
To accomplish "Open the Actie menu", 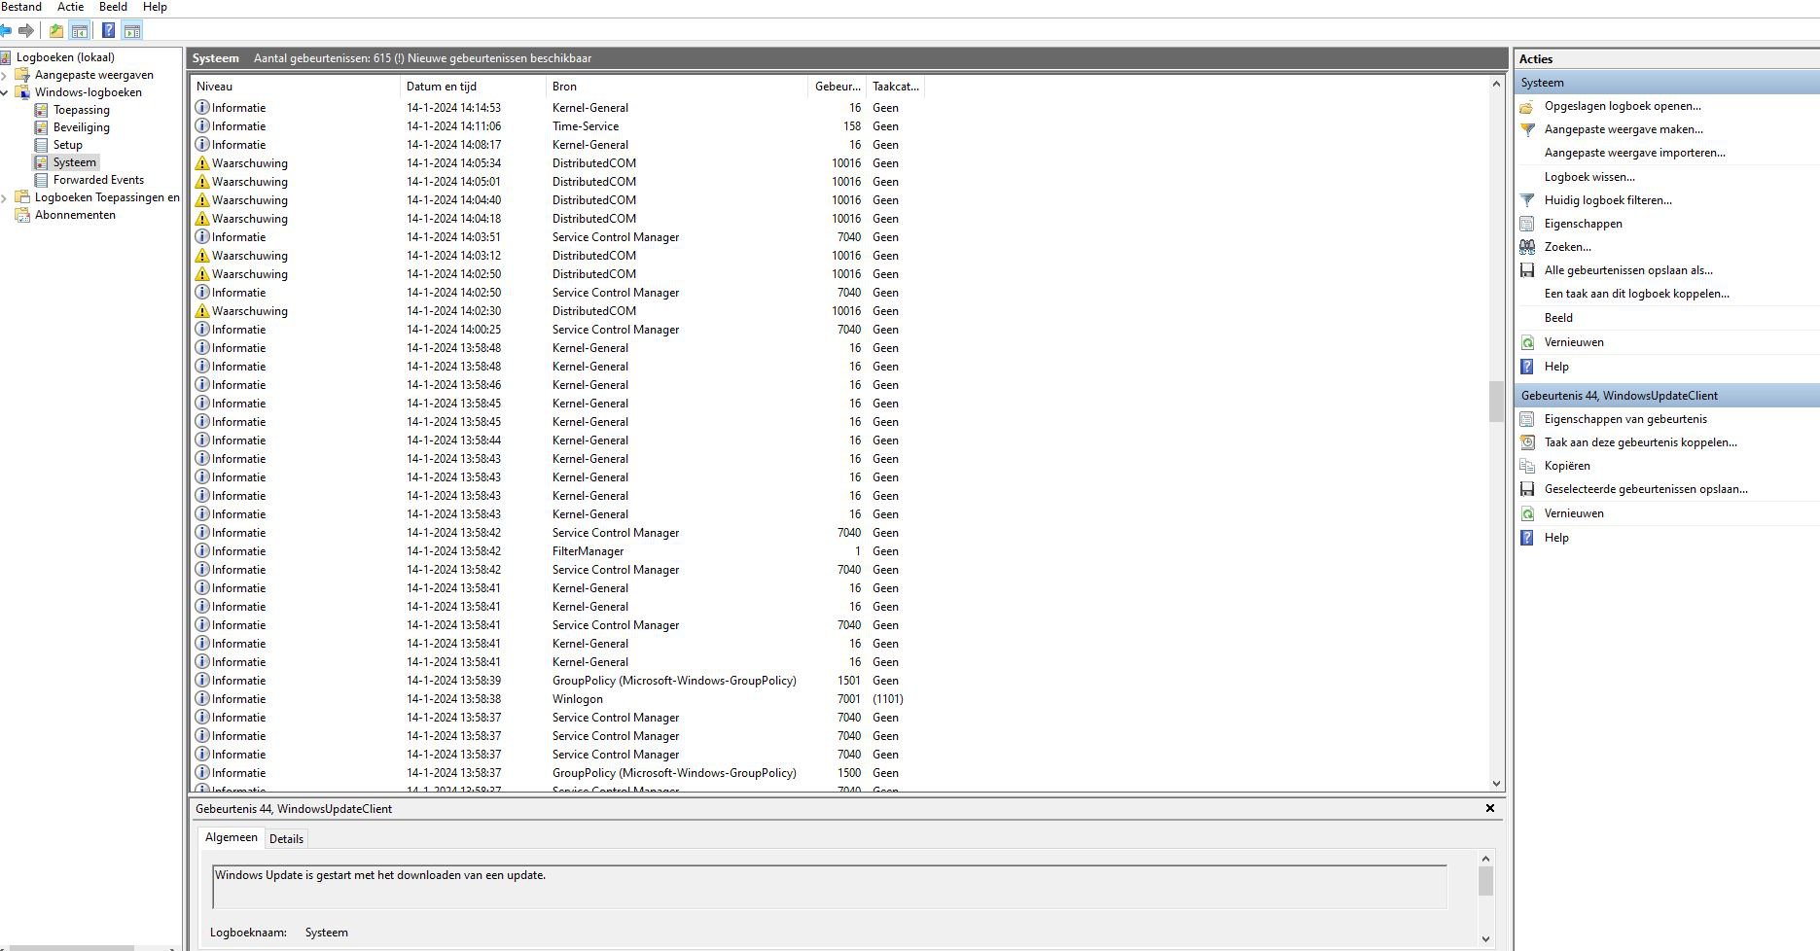I will 71,7.
